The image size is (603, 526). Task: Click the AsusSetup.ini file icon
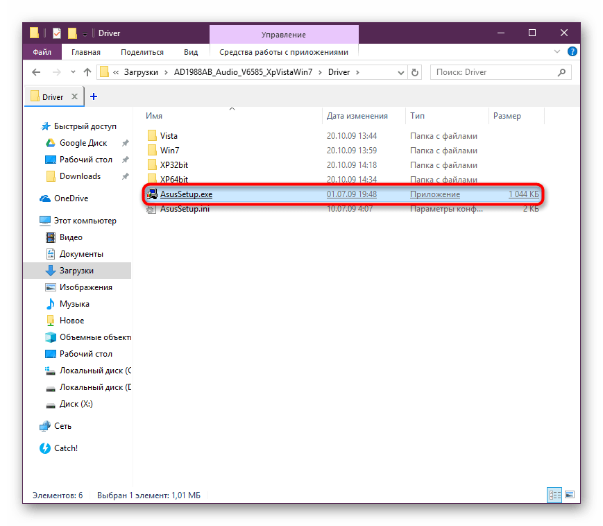[152, 209]
